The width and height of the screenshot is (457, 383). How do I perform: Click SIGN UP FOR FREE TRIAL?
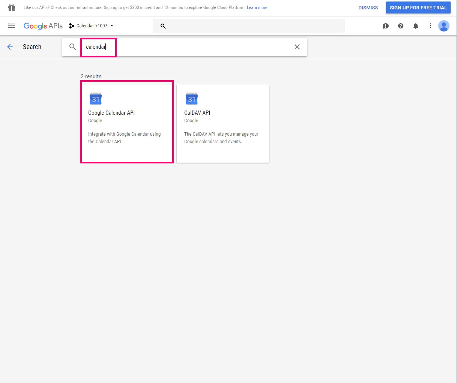418,7
